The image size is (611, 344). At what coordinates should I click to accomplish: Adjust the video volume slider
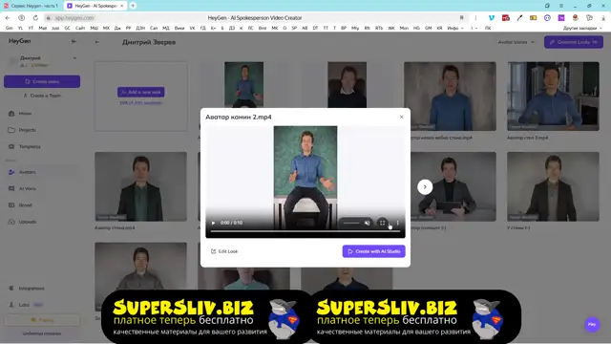click(x=351, y=223)
